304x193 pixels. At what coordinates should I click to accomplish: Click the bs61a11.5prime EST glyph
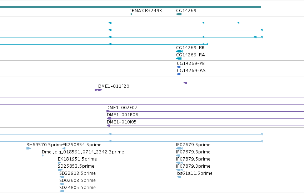(179, 177)
